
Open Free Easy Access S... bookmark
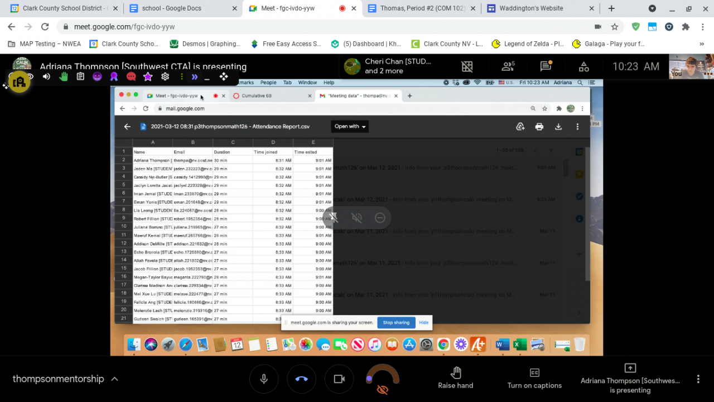pyautogui.click(x=286, y=44)
